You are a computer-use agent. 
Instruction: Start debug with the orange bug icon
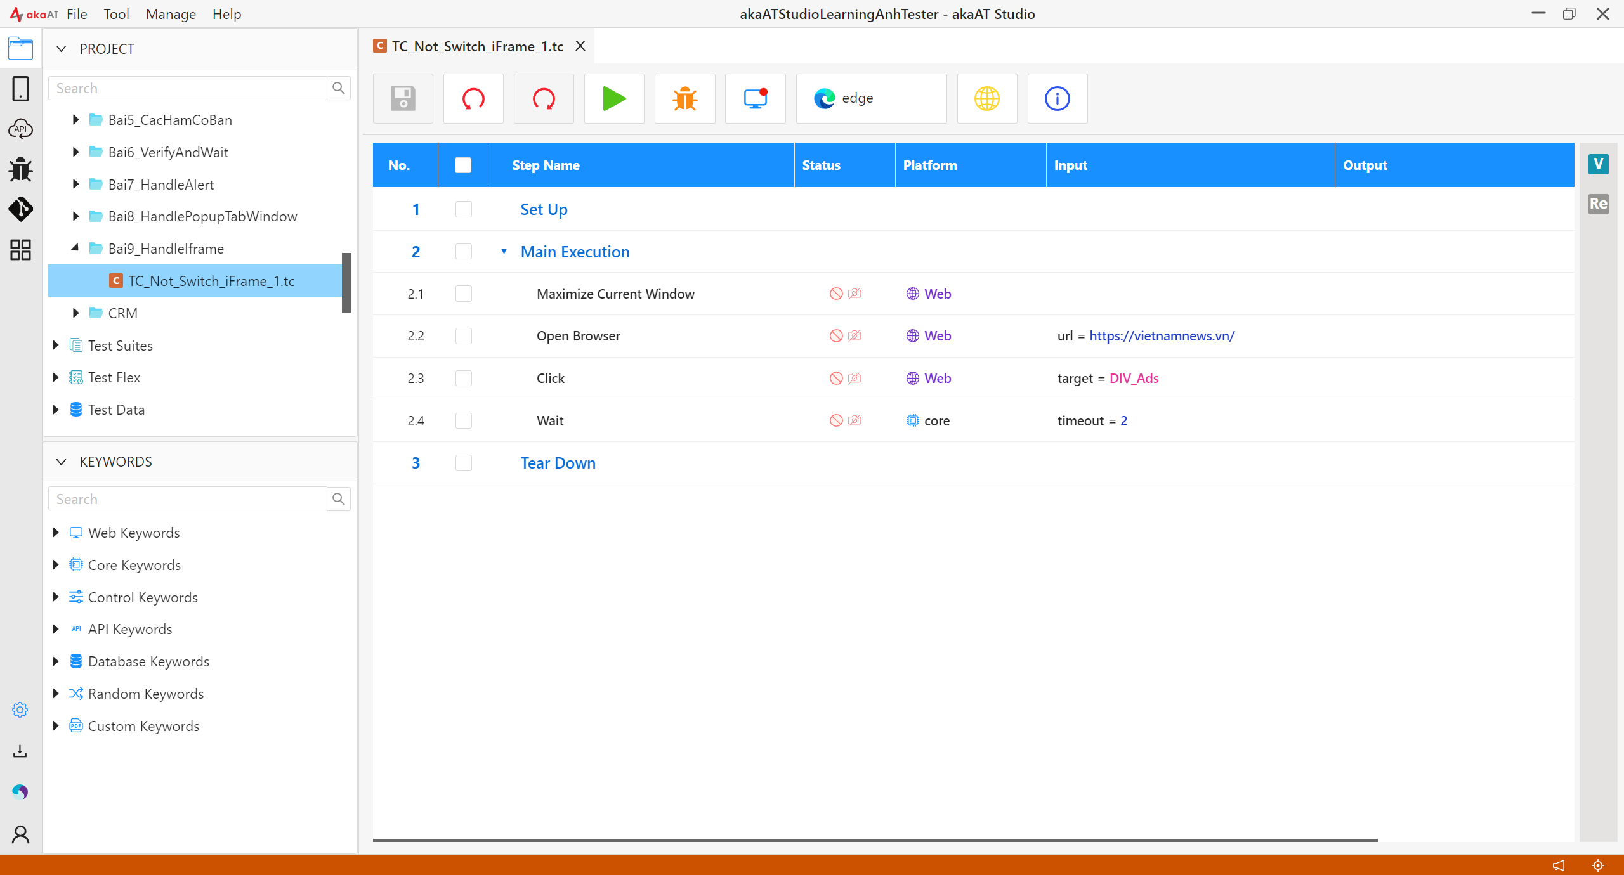685,98
